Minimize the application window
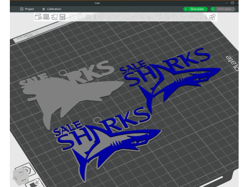The image size is (249, 187). point(226,3)
